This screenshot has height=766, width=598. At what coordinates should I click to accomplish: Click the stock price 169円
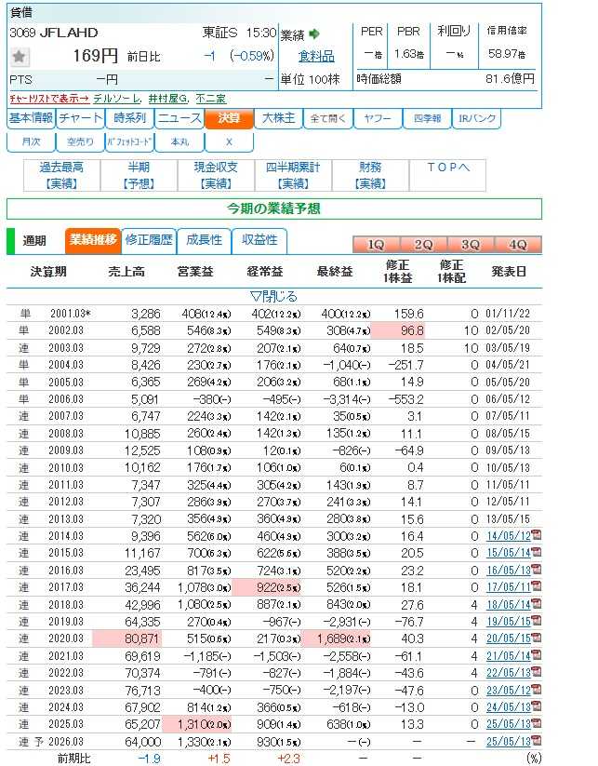(95, 56)
